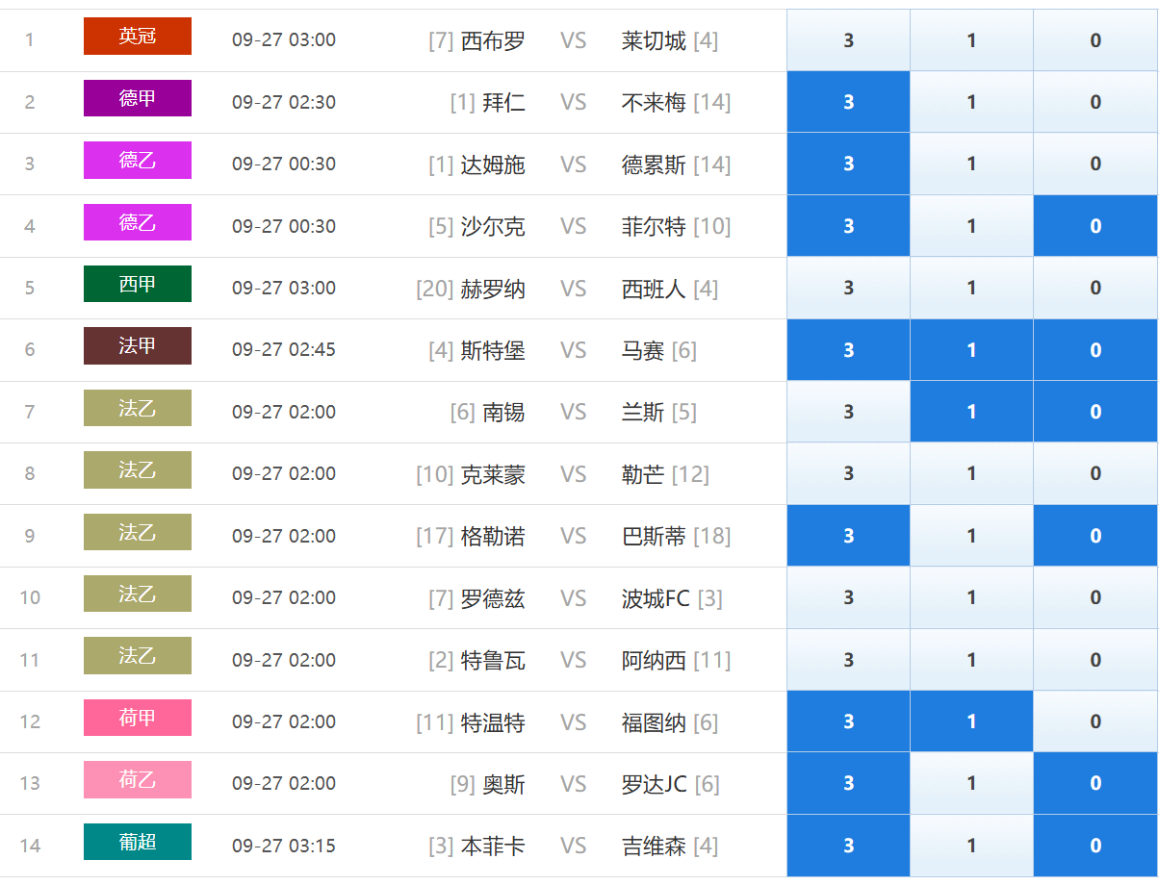Select option 3 for 克莱蒙 vs 勒芒
Viewport: 1159px width, 885px height.
tap(848, 473)
